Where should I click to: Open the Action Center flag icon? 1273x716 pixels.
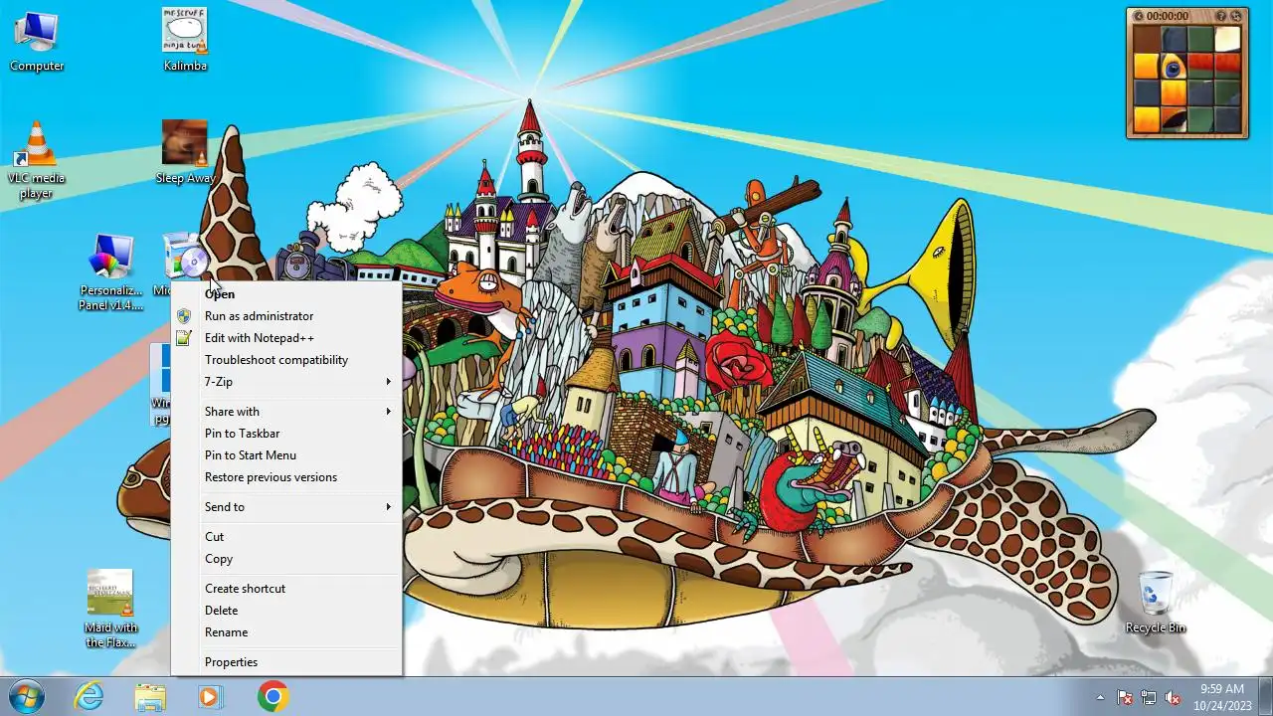[x=1125, y=697]
